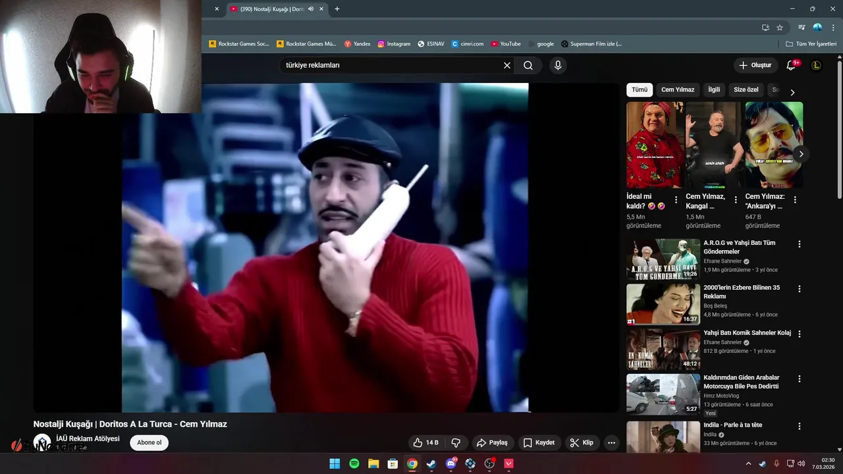Open Short 'İdeal mi kaldı?' thumbnail

tap(655, 145)
